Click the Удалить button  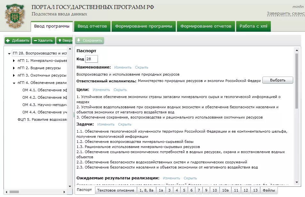tap(44, 40)
